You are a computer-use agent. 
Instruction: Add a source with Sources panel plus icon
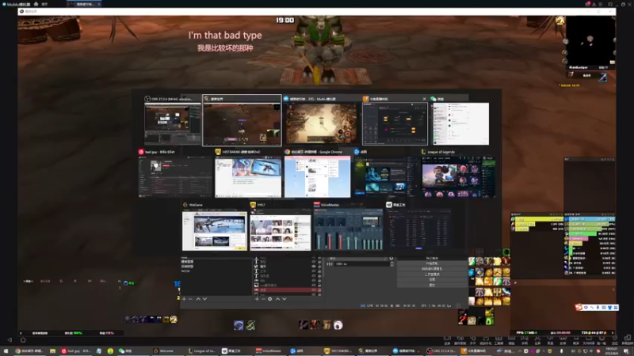coord(257,299)
